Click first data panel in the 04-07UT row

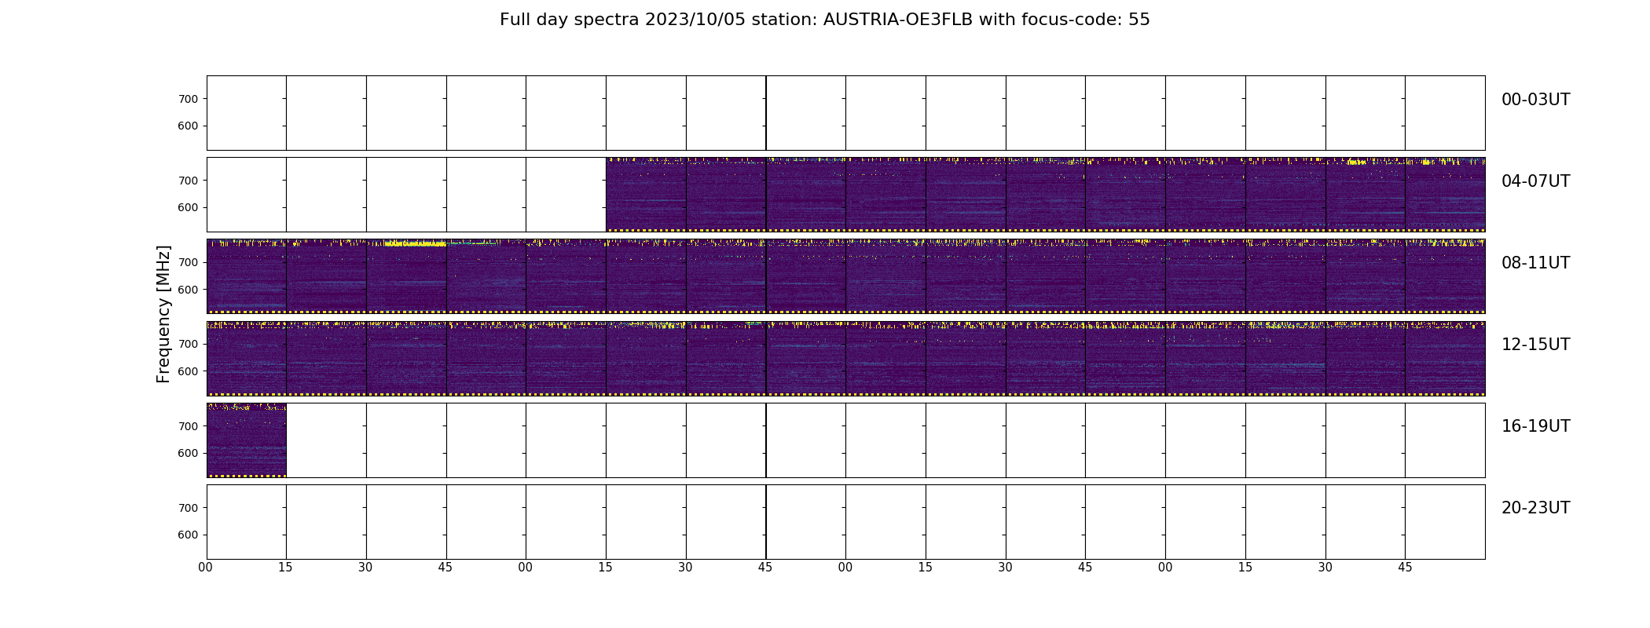tap(646, 195)
